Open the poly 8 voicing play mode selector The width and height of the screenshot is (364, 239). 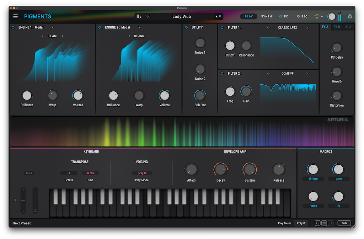(142, 173)
